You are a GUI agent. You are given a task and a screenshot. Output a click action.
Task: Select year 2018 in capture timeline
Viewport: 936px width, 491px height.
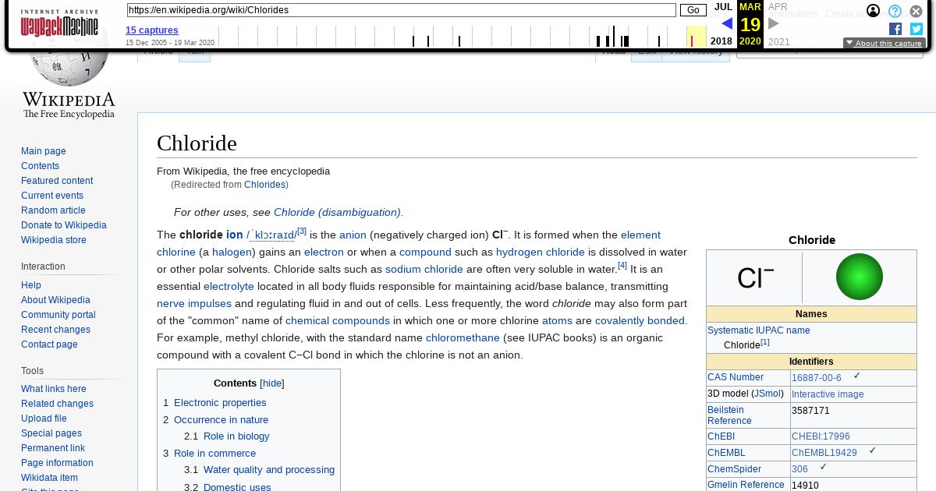point(721,41)
